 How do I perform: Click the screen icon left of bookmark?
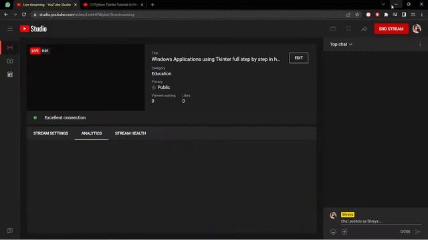click(333, 29)
